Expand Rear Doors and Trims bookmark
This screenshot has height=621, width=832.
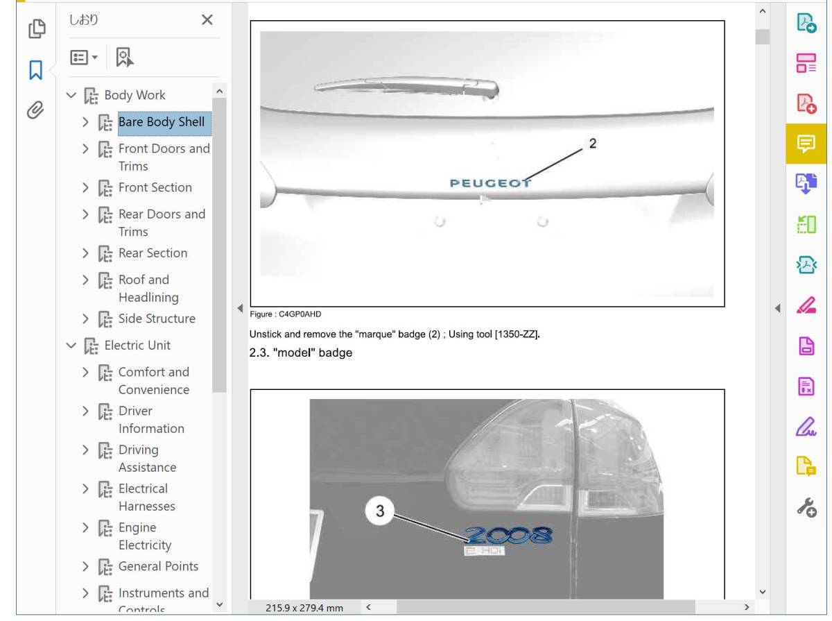point(85,214)
